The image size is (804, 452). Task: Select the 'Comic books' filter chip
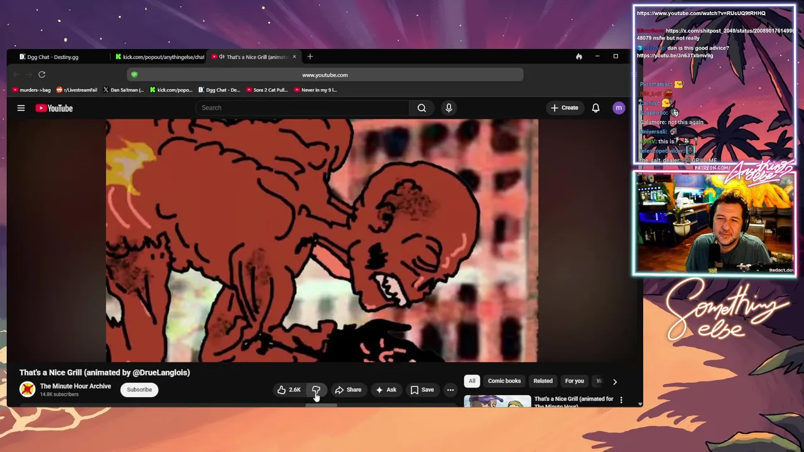(504, 381)
